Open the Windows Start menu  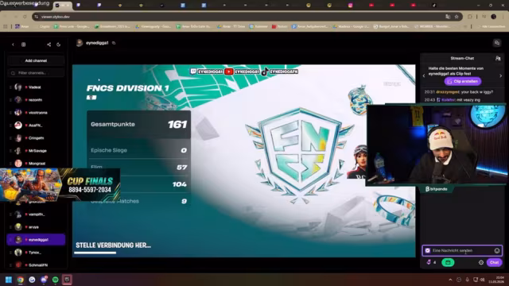pos(9,280)
